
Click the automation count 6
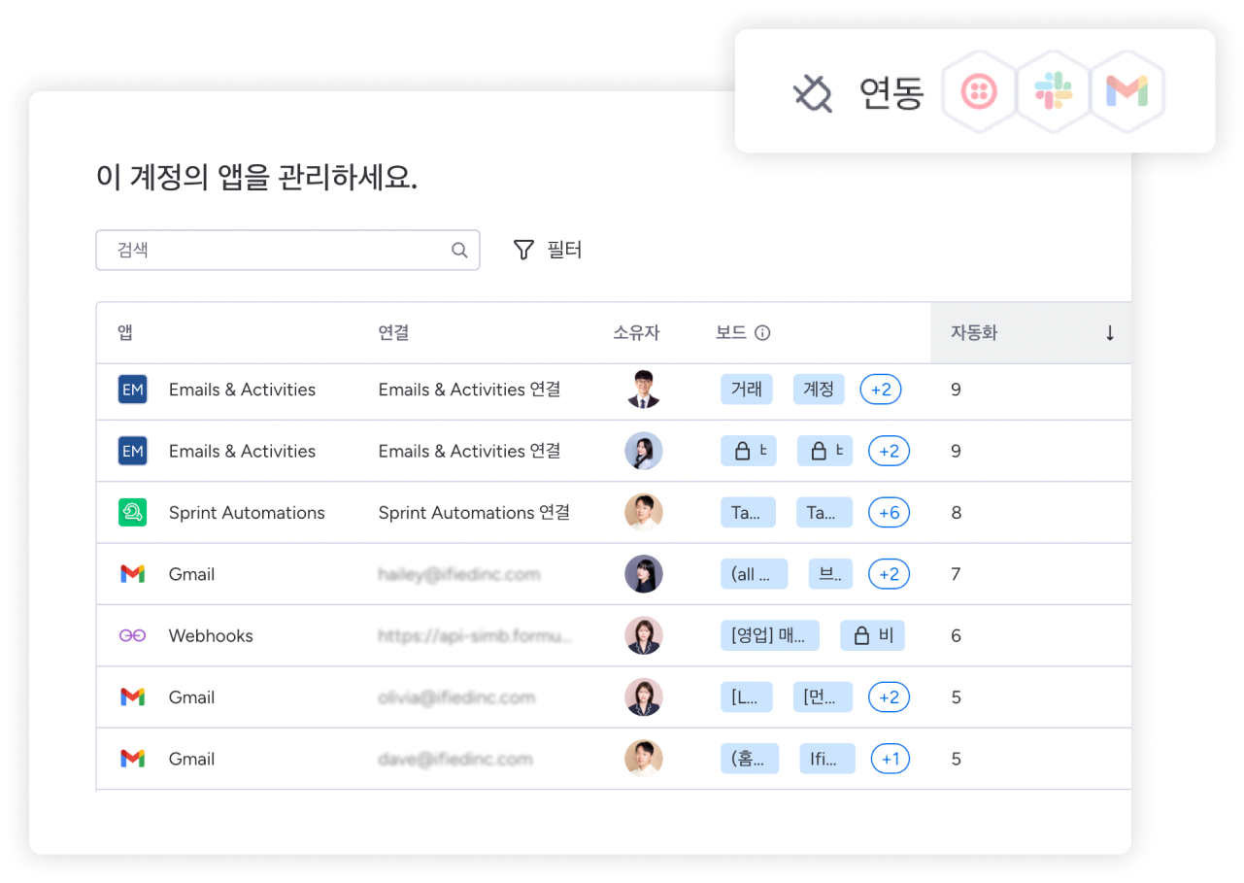(956, 636)
